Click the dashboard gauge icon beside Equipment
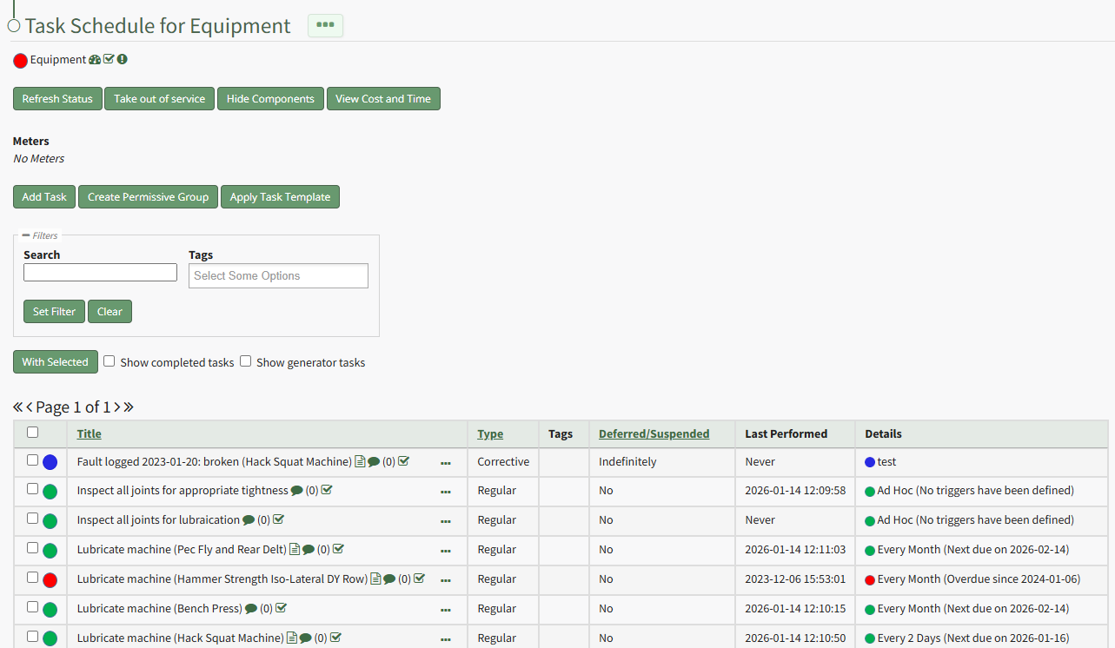 [x=95, y=60]
